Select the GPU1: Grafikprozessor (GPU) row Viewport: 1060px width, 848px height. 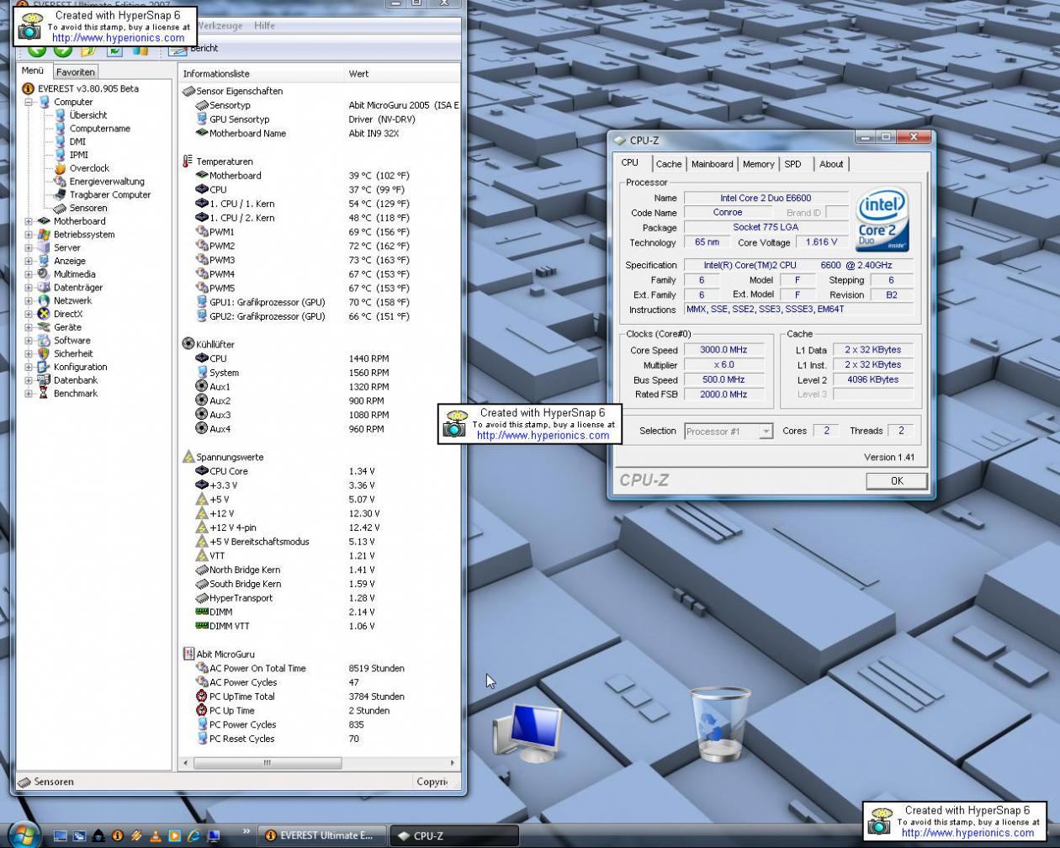[x=320, y=302]
